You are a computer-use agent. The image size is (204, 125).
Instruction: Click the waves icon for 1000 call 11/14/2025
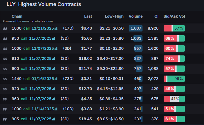(x=5, y=109)
